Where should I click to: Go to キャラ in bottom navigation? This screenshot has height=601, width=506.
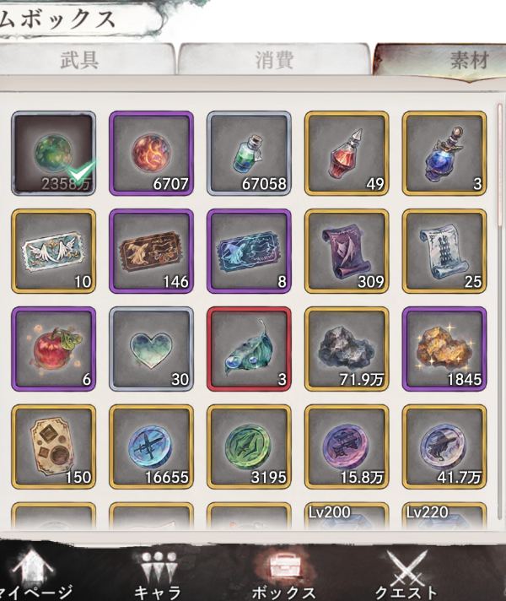point(158,575)
